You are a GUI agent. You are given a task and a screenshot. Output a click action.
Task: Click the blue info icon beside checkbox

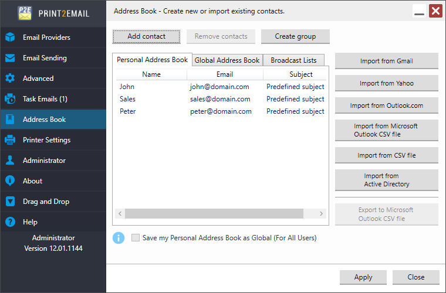pos(119,238)
